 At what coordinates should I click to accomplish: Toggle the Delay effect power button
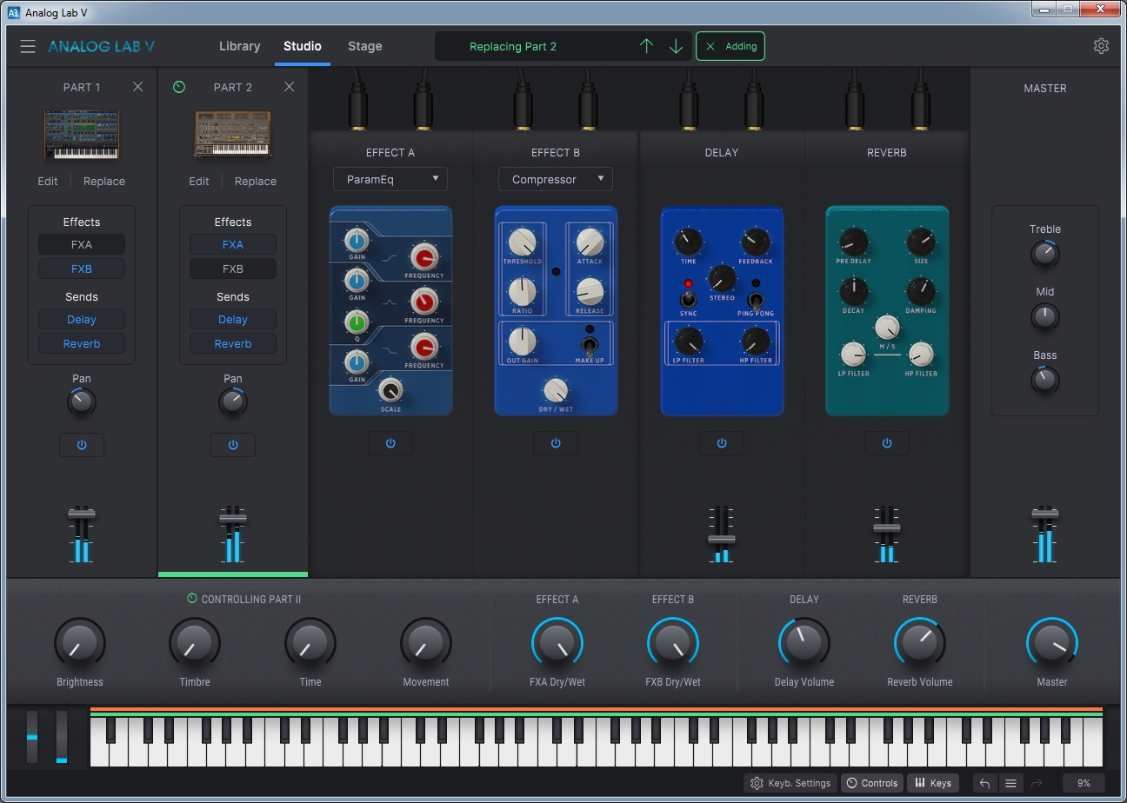(x=721, y=443)
